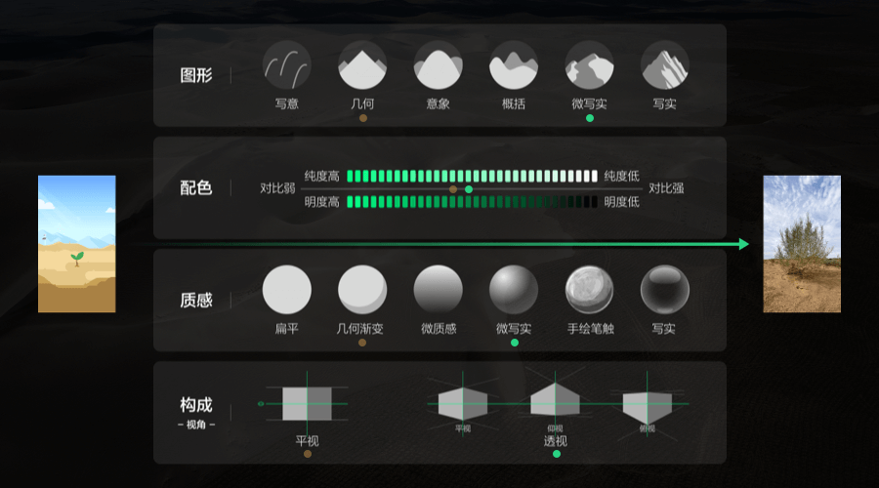Viewport: 879px width, 488px height.
Task: Select the 写意 freehand mountain icon
Action: 286,65
